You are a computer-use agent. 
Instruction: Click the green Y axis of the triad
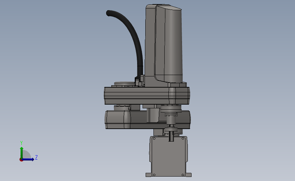(x=22, y=153)
